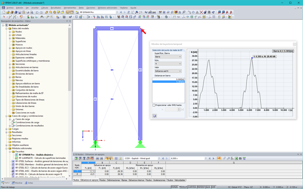Toggle the project navigator panel button

(x=68, y=12)
